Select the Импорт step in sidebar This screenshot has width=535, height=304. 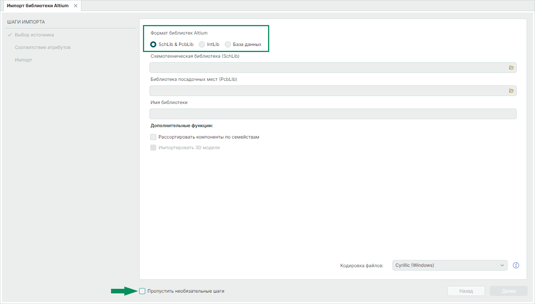(24, 60)
